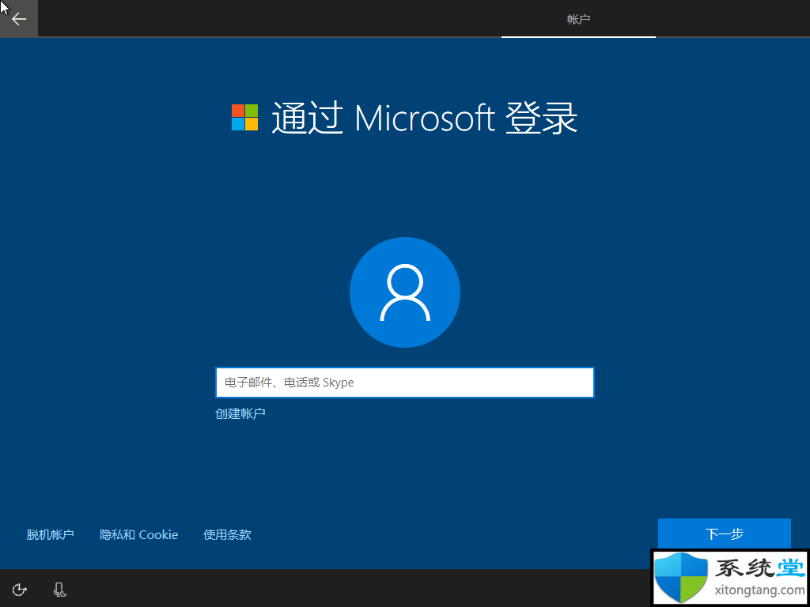Focus the 电子邮件、电话或 Skype field
Screen dimensions: 810x607
404,383
